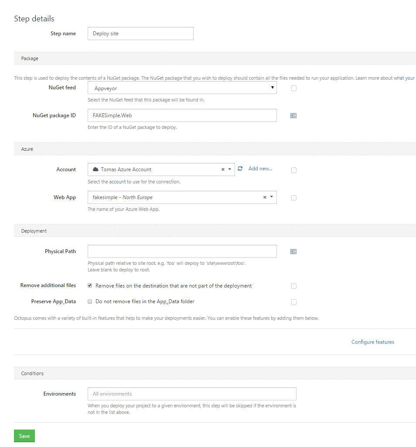This screenshot has width=416, height=447.
Task: Uncheck 'Remove files on the destination' option
Action: tap(90, 285)
